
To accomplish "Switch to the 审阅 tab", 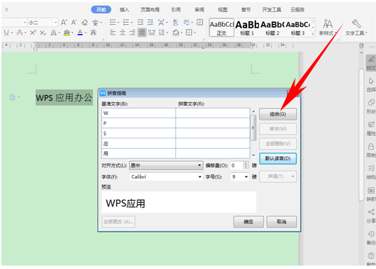I will click(199, 10).
